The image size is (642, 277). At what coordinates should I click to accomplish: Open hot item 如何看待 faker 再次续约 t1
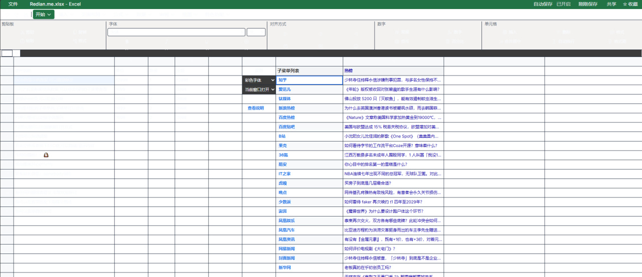(x=385, y=202)
